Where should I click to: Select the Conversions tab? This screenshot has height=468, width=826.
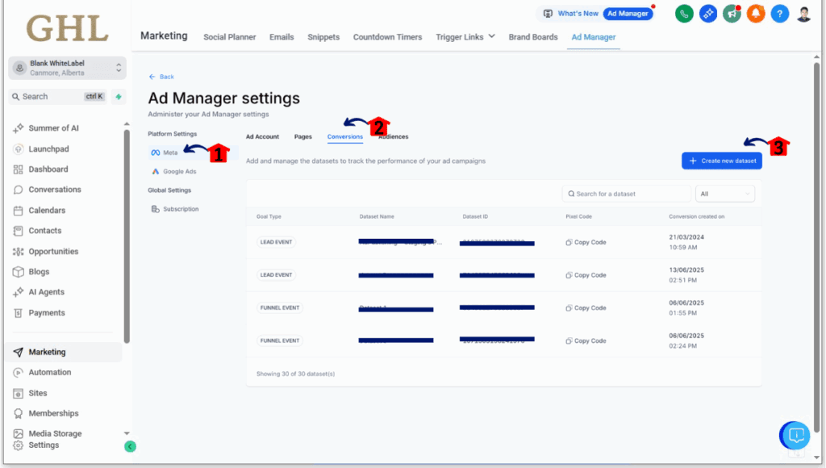345,137
